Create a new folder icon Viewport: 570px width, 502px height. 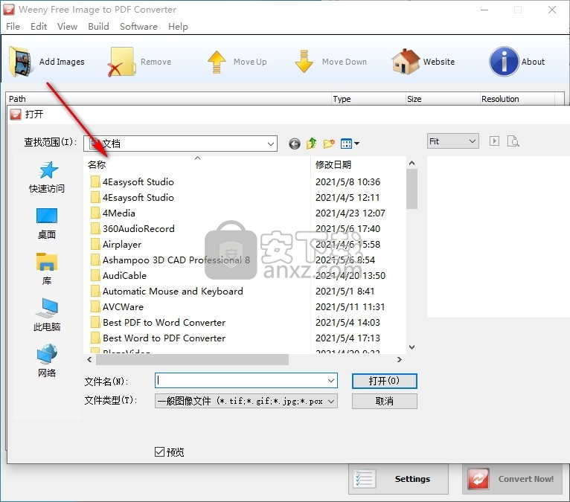tap(329, 144)
